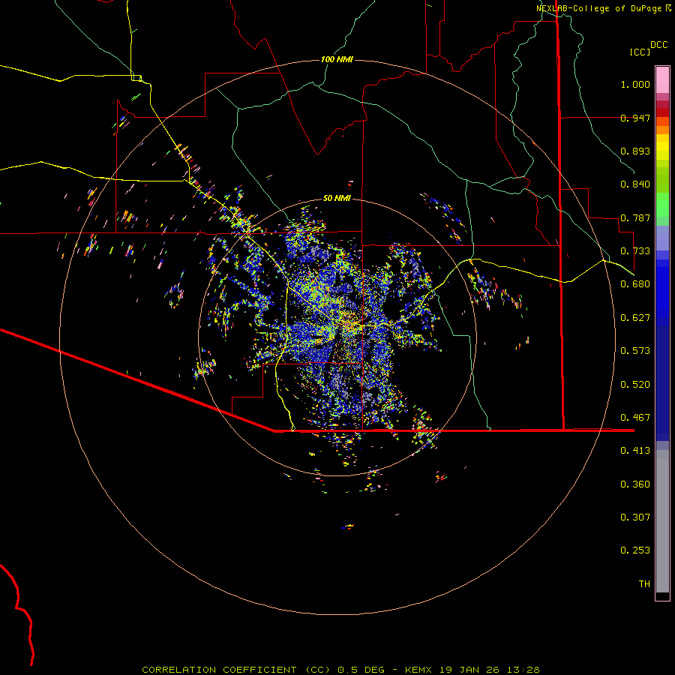Image resolution: width=675 pixels, height=675 pixels.
Task: Click the 0.520 color scale value
Action: [x=635, y=385]
